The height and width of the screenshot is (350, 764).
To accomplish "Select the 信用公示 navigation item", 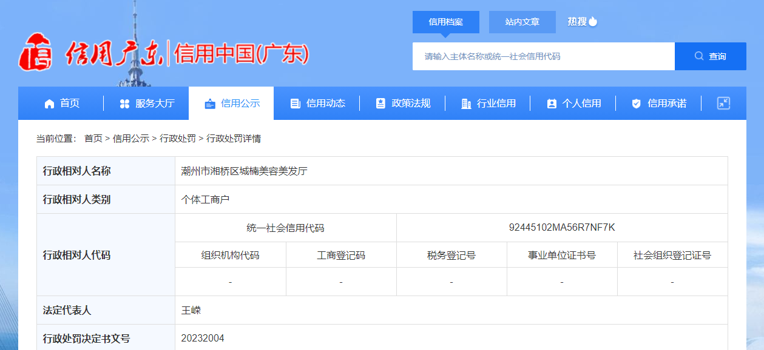I will (232, 104).
